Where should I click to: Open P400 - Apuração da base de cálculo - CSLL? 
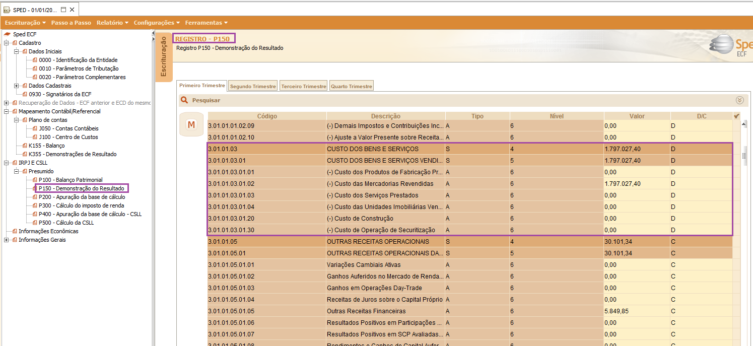(90, 214)
